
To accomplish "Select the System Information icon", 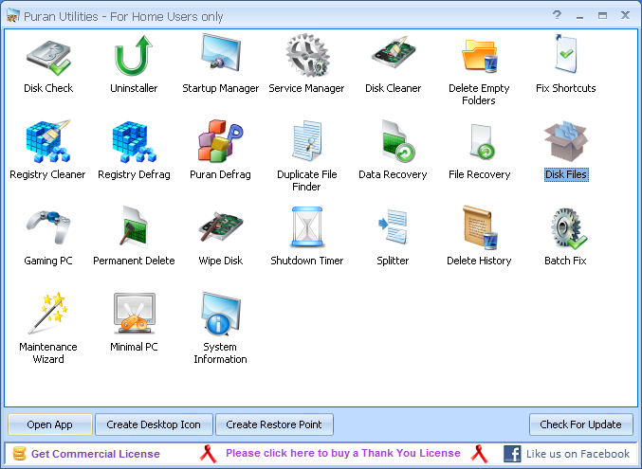I will pos(220,313).
